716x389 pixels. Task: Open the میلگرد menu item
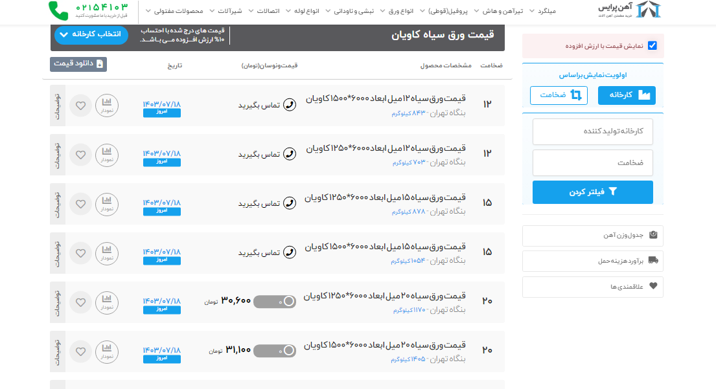(x=543, y=11)
